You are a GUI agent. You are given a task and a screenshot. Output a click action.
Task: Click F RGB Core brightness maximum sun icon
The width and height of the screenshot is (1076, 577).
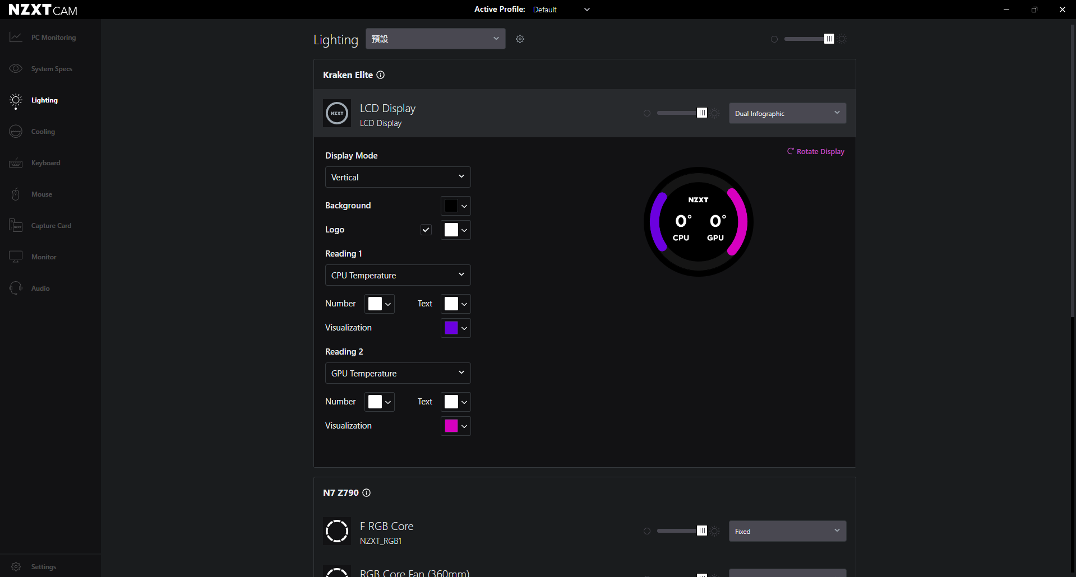(715, 531)
